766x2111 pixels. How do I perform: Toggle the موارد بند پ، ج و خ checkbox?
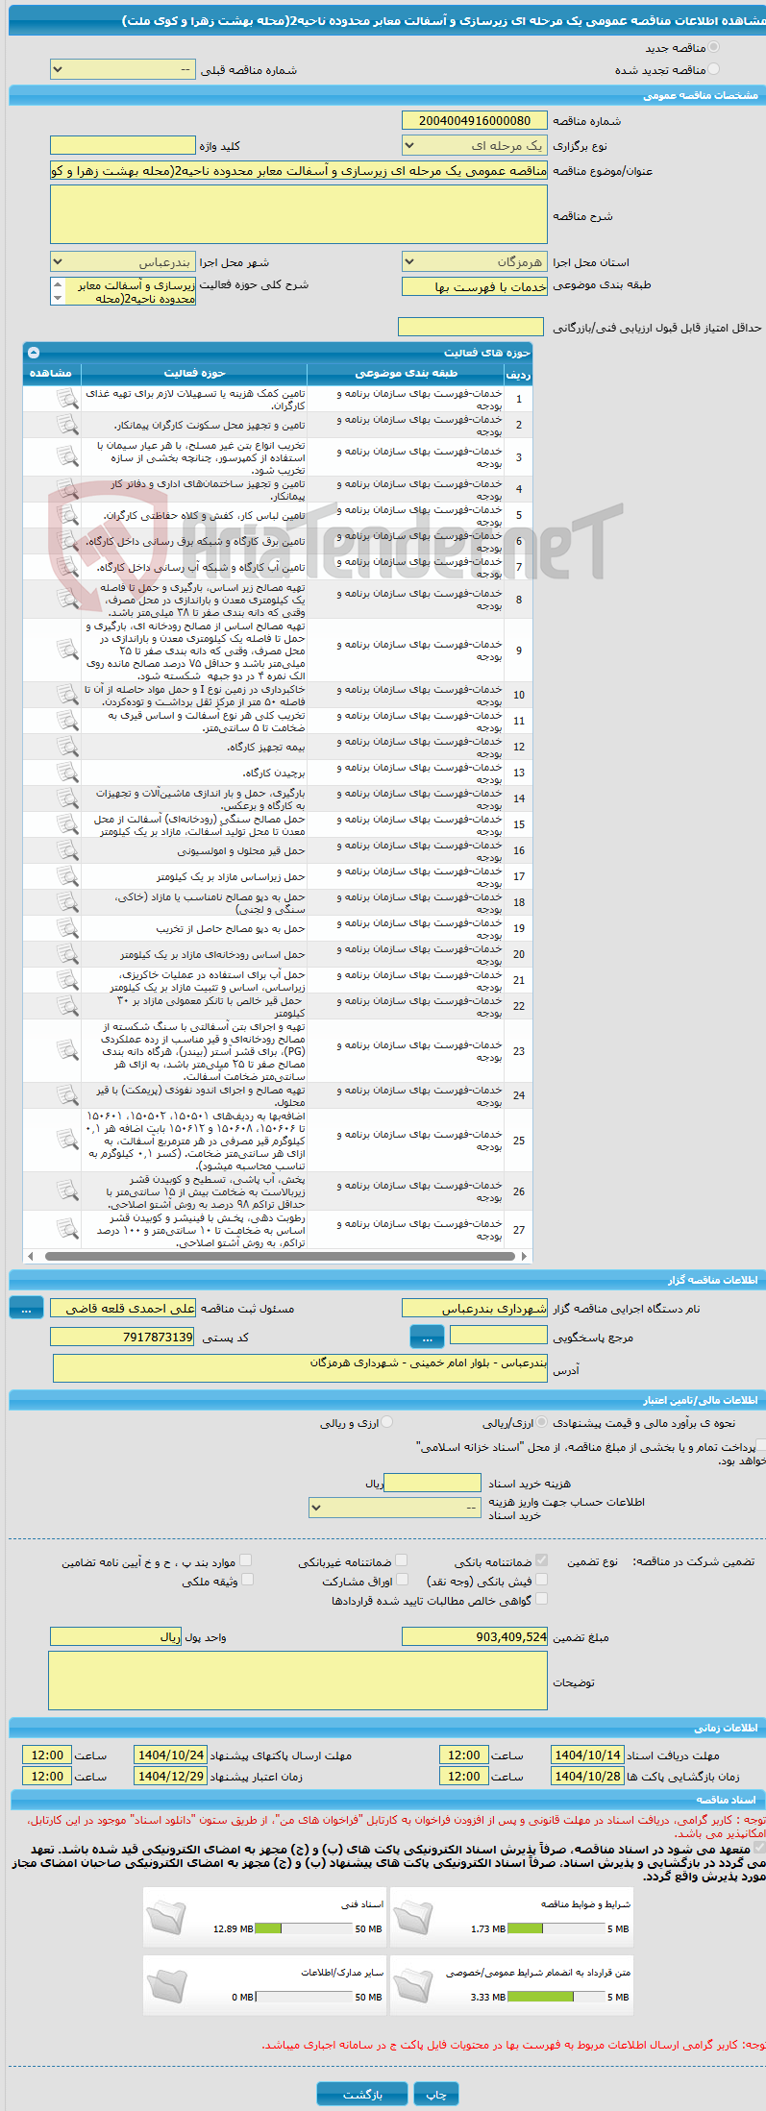[x=246, y=1560]
